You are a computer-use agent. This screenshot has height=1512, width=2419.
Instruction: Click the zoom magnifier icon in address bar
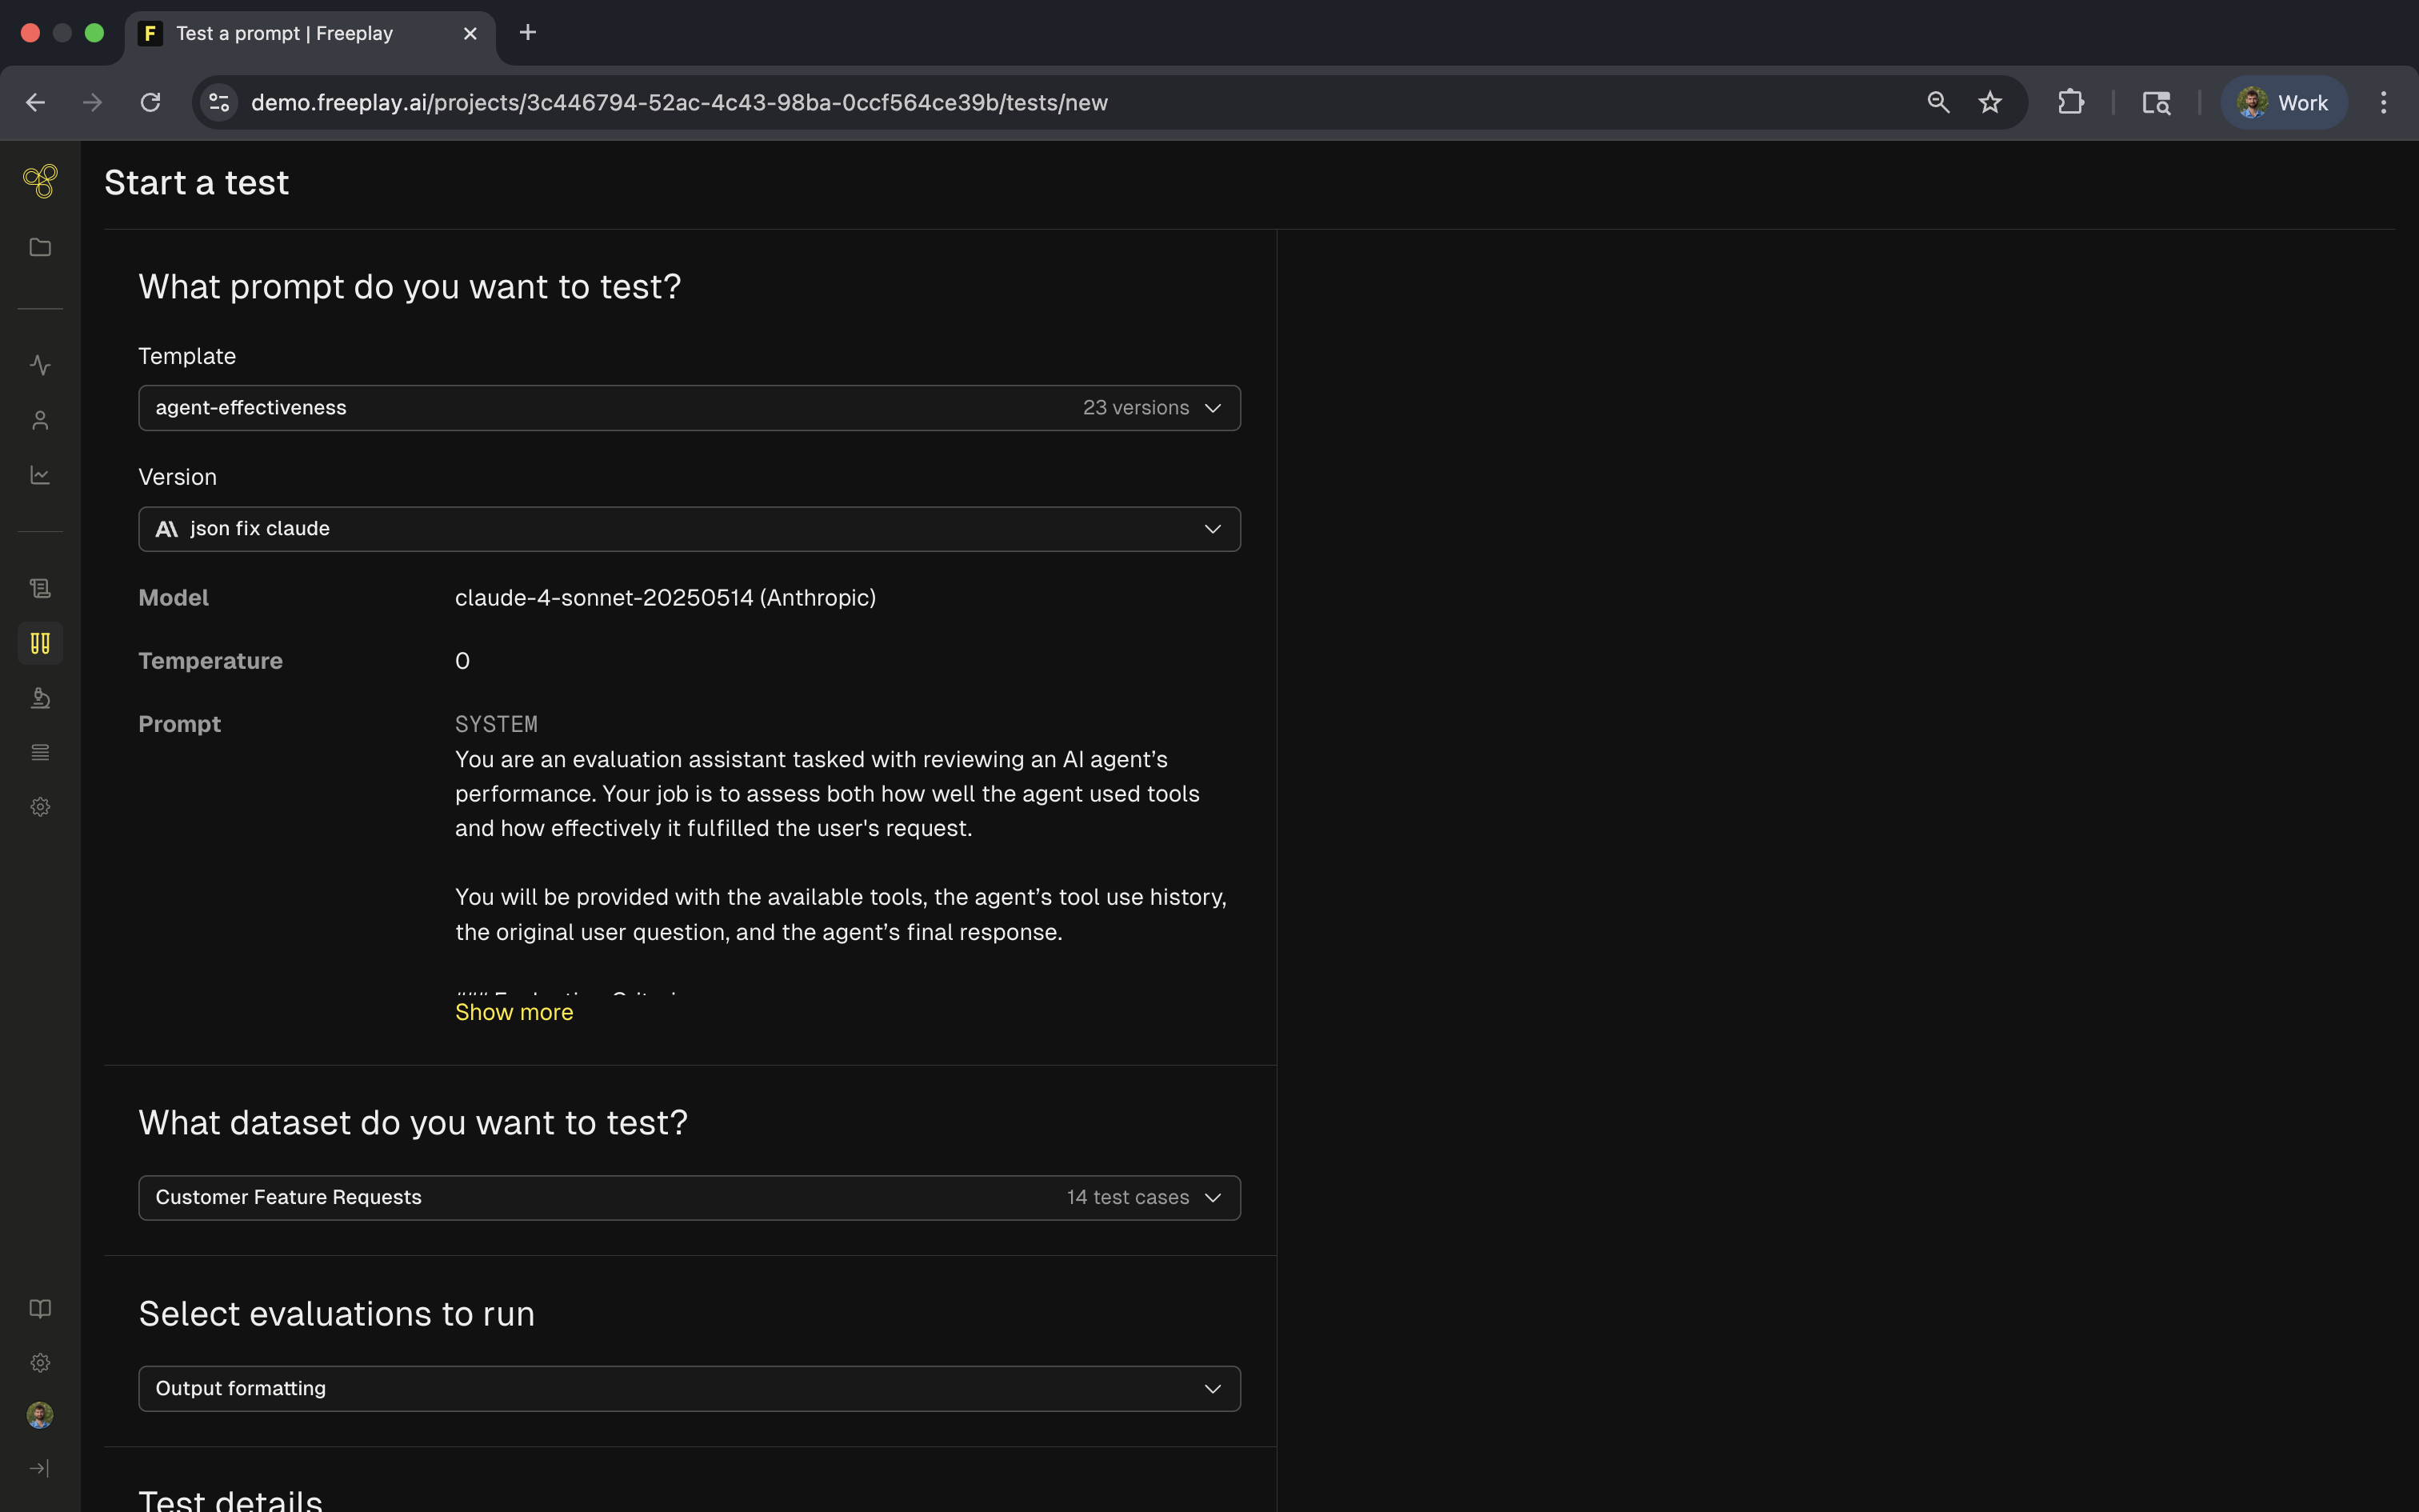(x=1938, y=102)
